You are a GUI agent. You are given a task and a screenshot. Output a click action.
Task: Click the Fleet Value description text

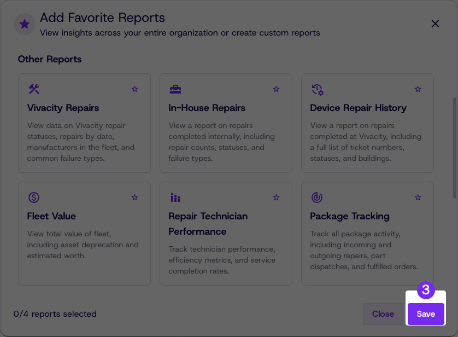pos(83,245)
